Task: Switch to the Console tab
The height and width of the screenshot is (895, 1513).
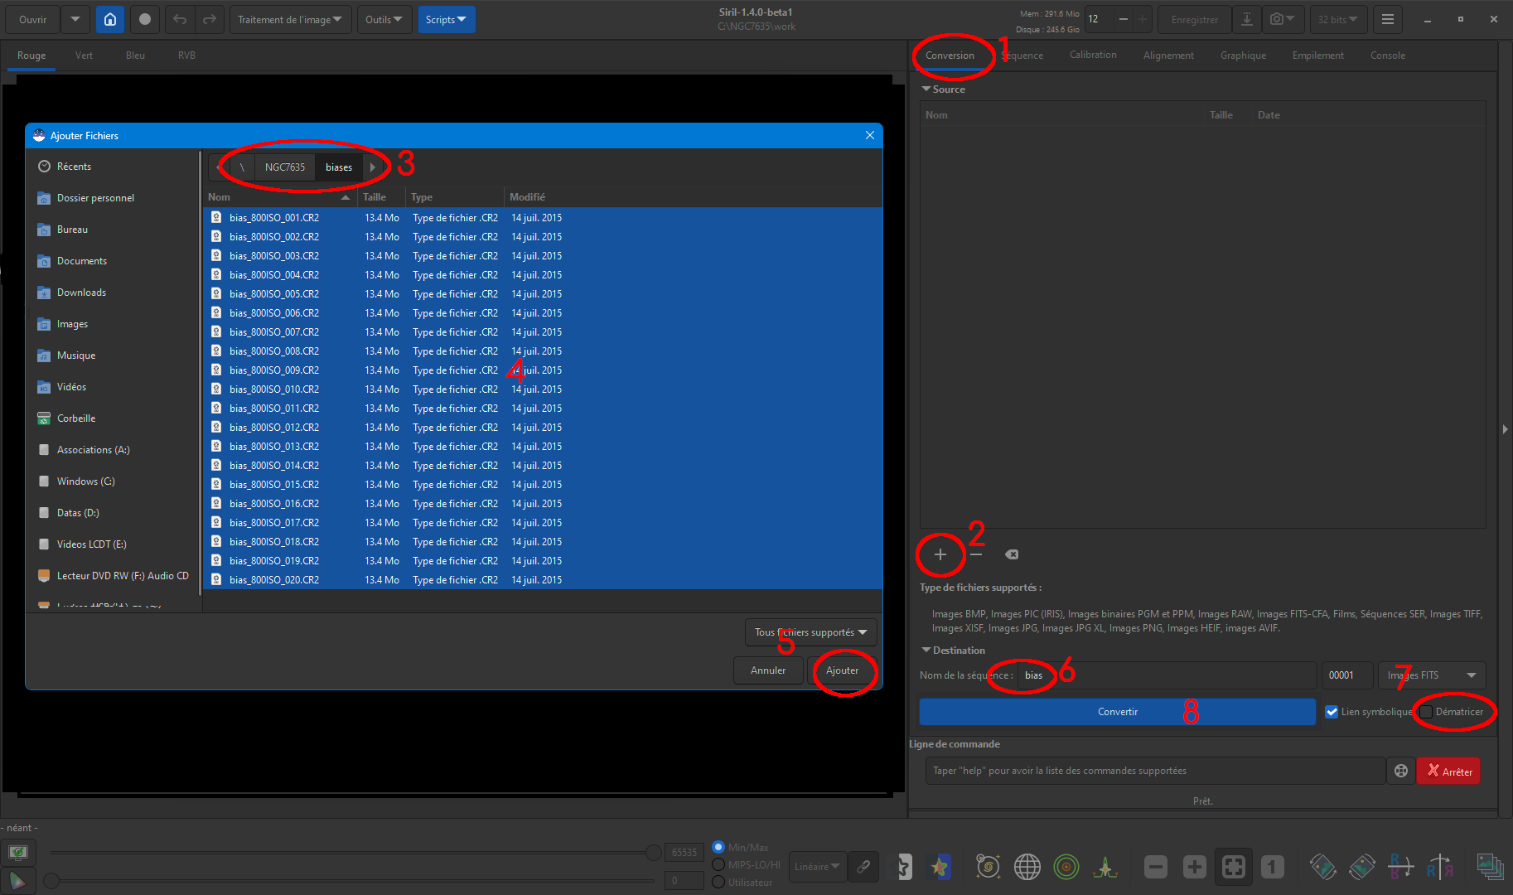Action: (x=1387, y=55)
